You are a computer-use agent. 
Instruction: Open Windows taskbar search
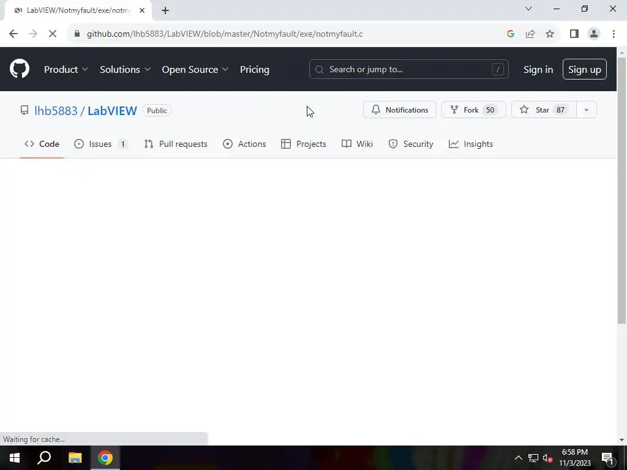pos(44,458)
